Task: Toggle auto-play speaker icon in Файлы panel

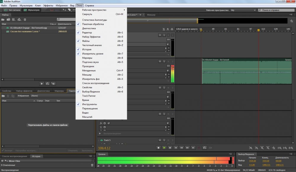Action: pyautogui.click(x=53, y=83)
